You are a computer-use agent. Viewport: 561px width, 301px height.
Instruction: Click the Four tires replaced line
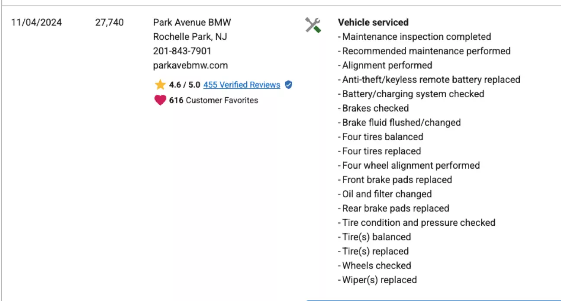pyautogui.click(x=380, y=151)
